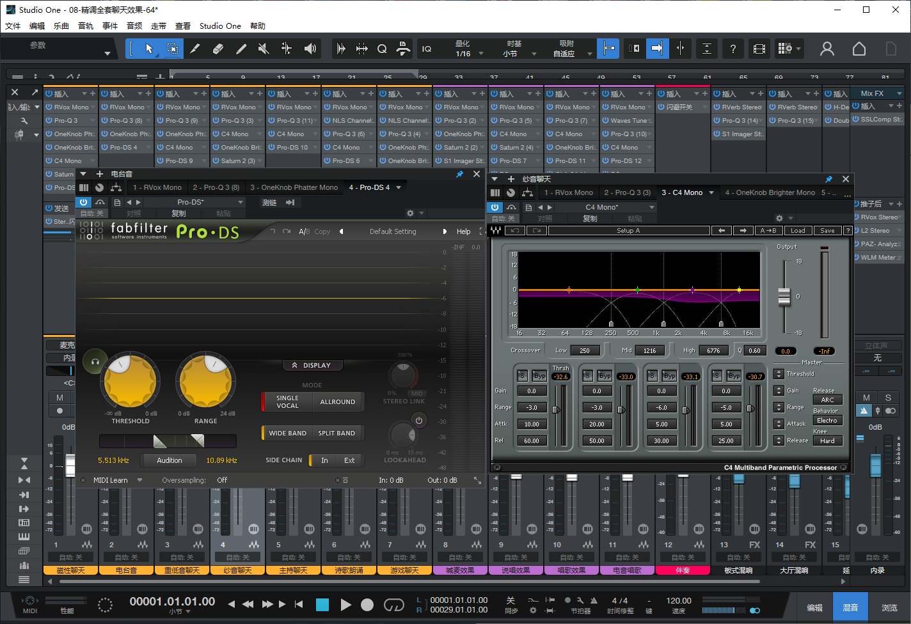The width and height of the screenshot is (911, 624).
Task: Click the C4 Output fader handle
Action: point(784,296)
